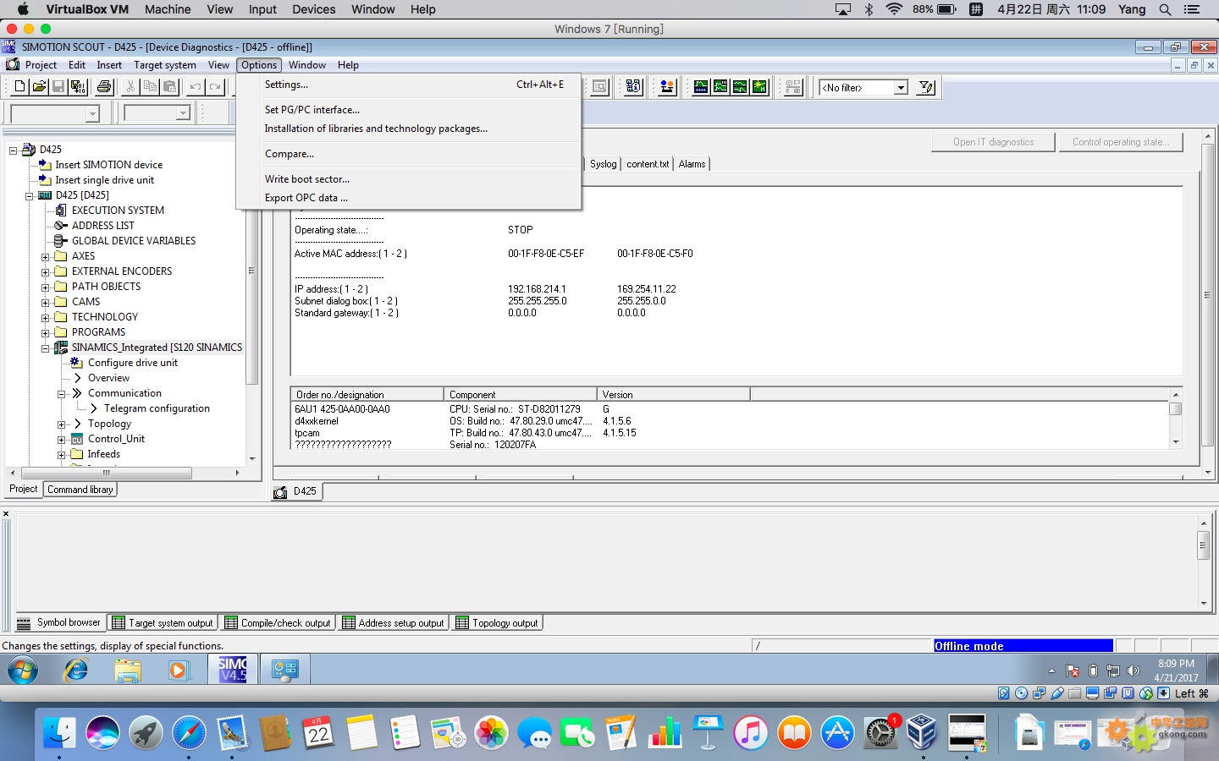Screen dimensions: 1219x761
Task: Click the GLOBAL DEVICE VARIABLES database icon
Action: [61, 241]
